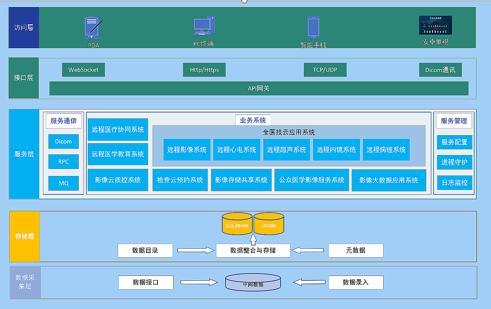Viewport: 491px width, 309px height.
Task: Click the arrow pointing to SQL Server
Action: (x=253, y=239)
